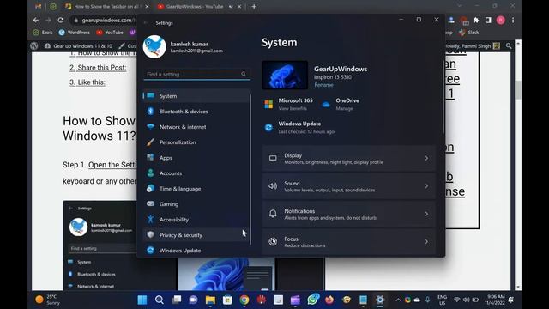The image size is (549, 309).
Task: Click Open the Settings link in Step 1
Action: pos(112,165)
